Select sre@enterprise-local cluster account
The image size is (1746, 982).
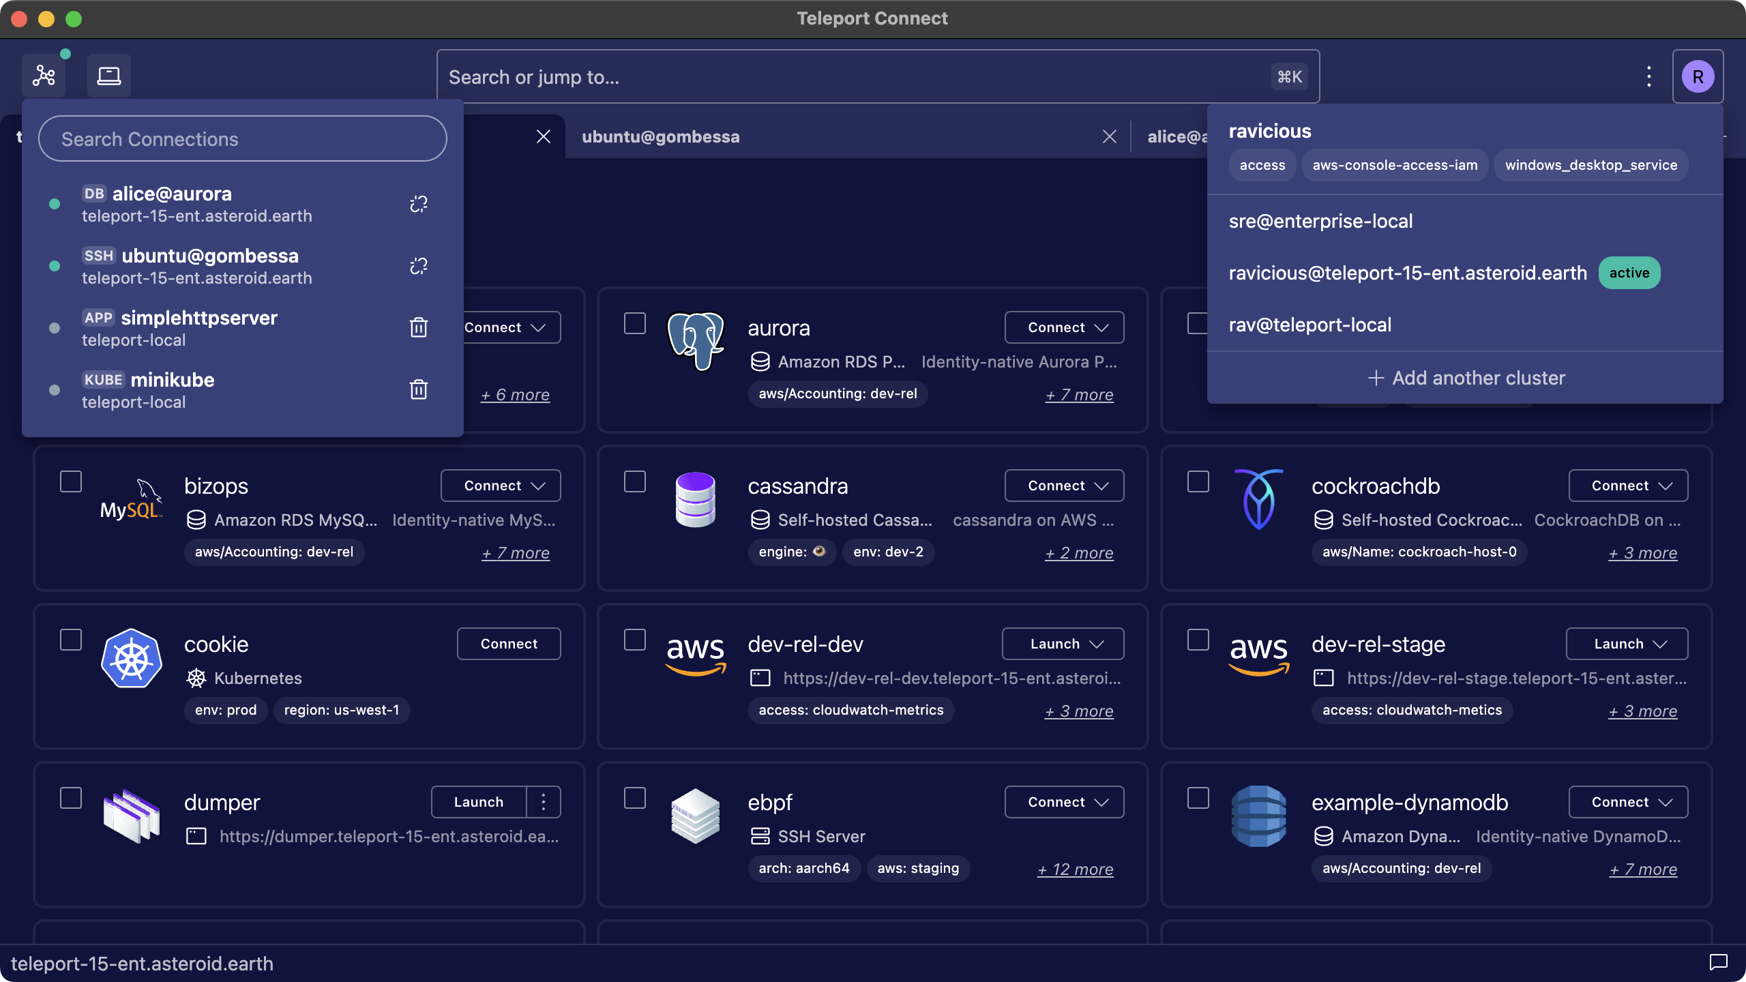(1320, 221)
